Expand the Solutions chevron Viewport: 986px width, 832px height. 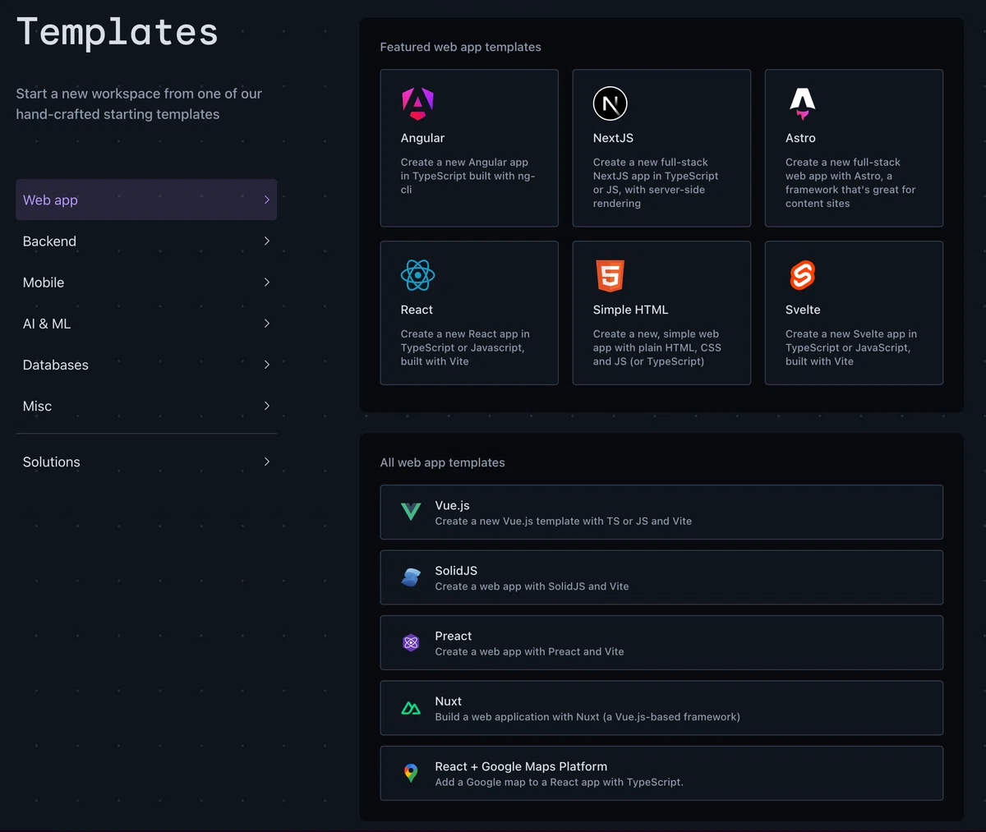[267, 462]
